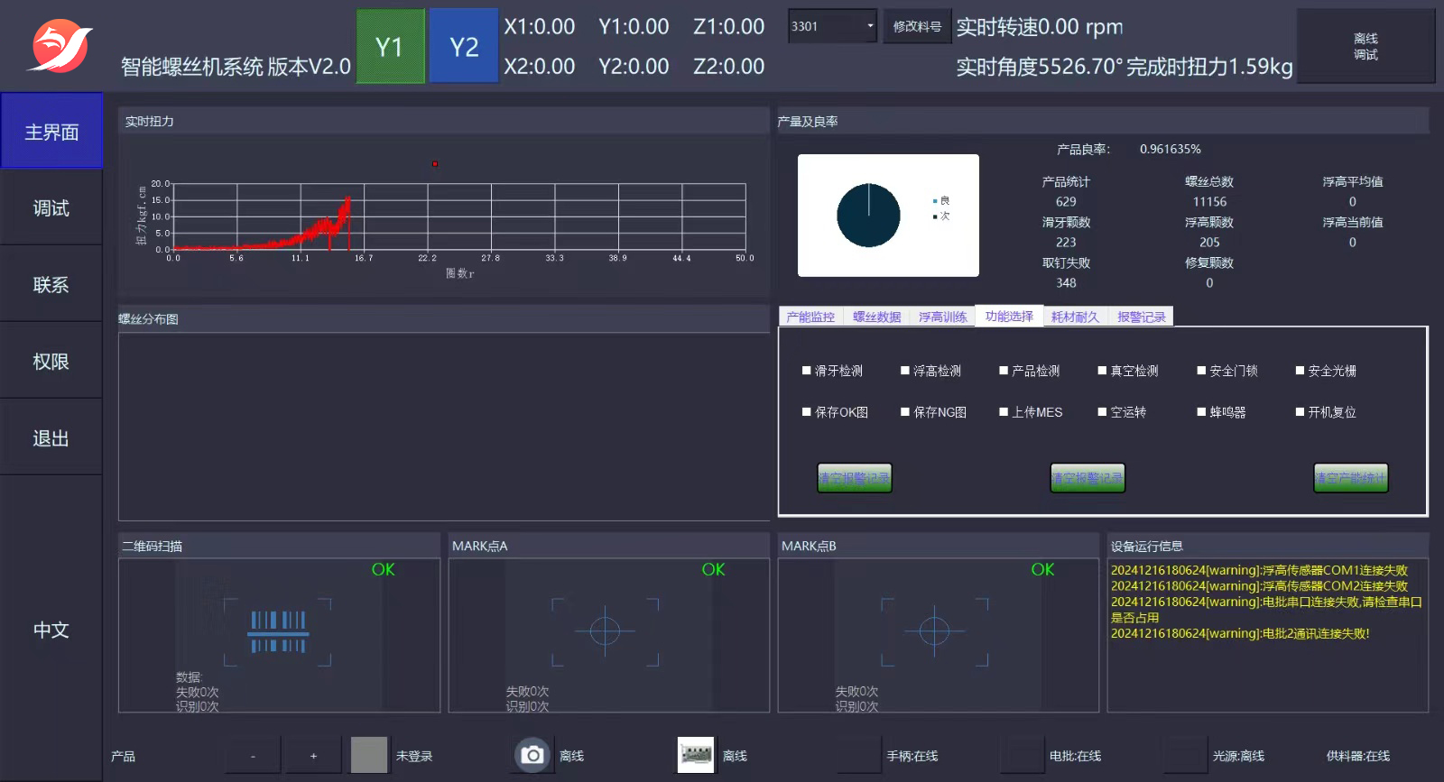1444x782 pixels.
Task: Open the 调试 sidebar page
Action: [x=51, y=208]
